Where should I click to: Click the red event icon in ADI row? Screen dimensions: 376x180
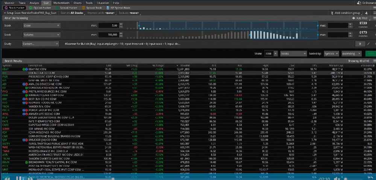(26, 84)
